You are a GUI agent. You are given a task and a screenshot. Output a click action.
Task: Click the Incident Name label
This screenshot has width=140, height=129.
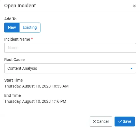coord(17,39)
